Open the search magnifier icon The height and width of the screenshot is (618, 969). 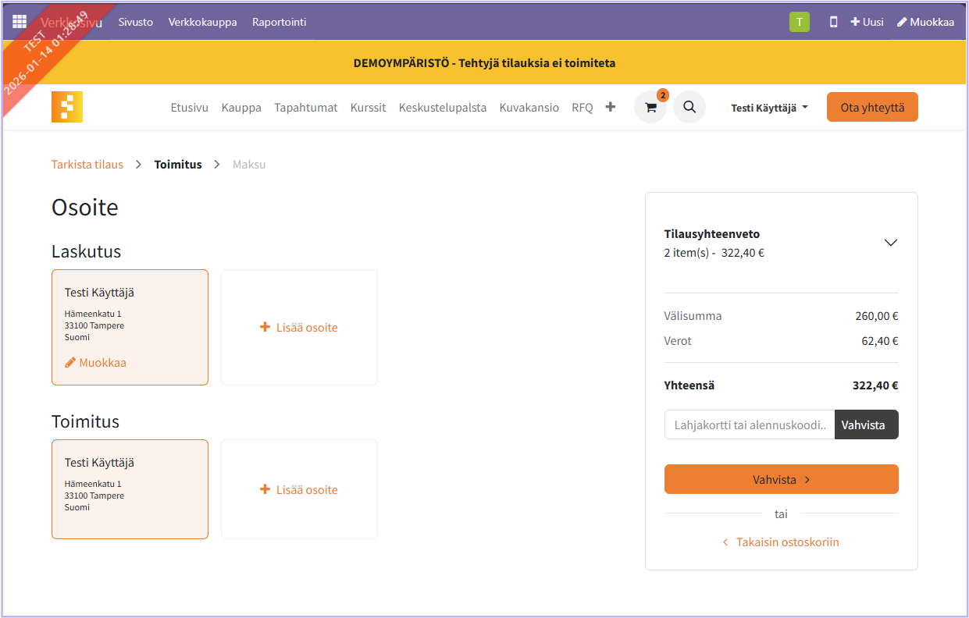pos(689,107)
